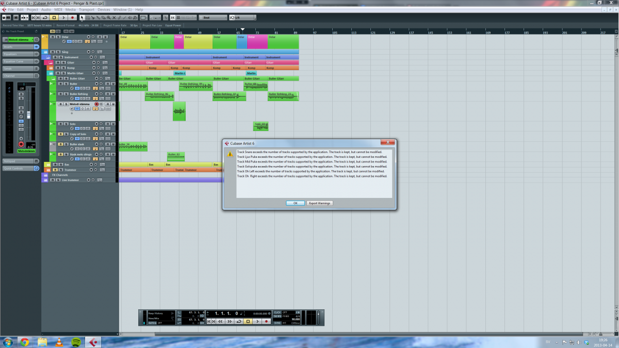Select the Glue tool
This screenshot has height=348, width=619.
pyautogui.click(x=99, y=18)
